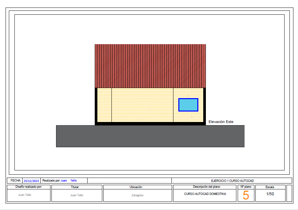Image resolution: width=298 pixels, height=210 pixels.
Task: Select "Juan Tello" under Diseño realizado por
Action: [25, 195]
